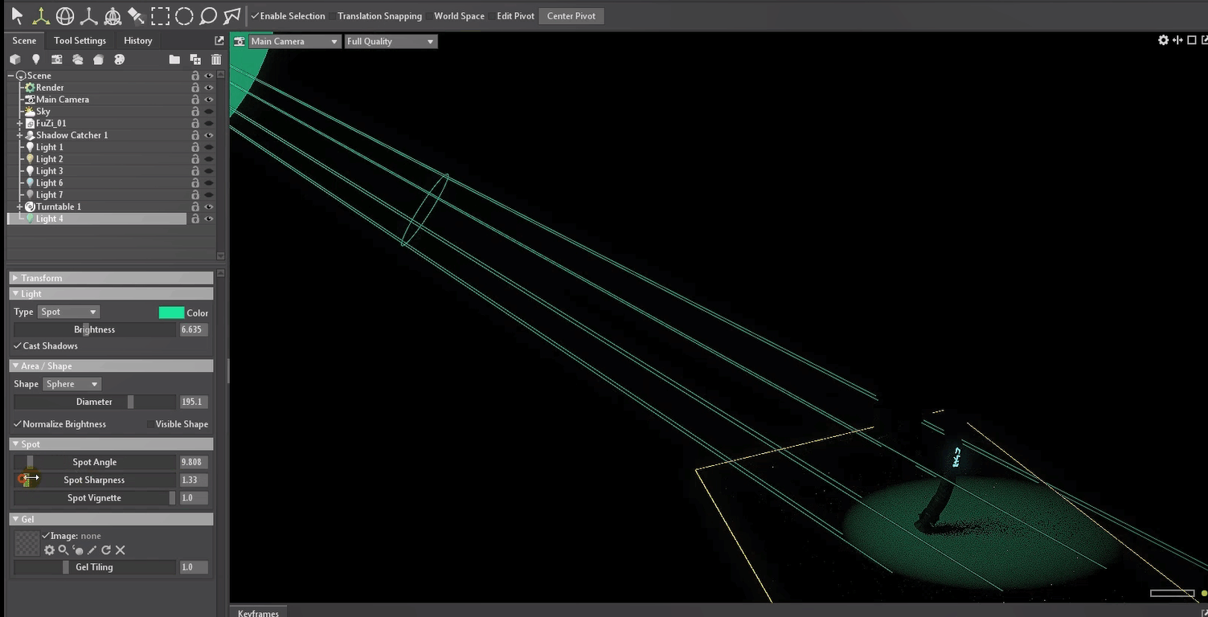Add a new camera to scene
The height and width of the screenshot is (617, 1208).
(56, 59)
